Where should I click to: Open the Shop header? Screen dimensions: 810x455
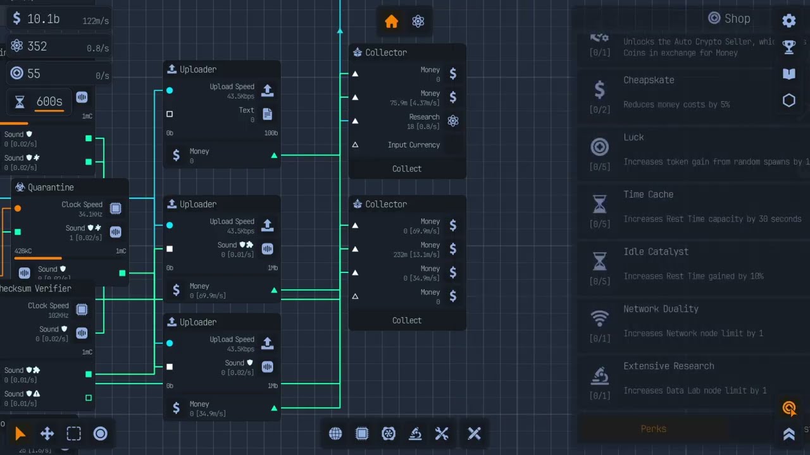coord(729,18)
